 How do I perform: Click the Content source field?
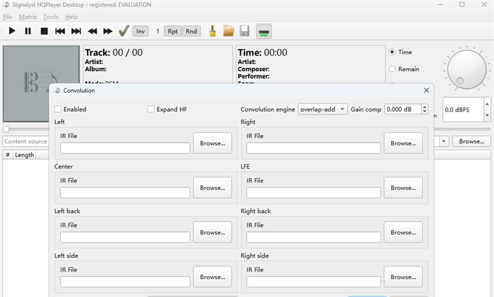coord(26,141)
